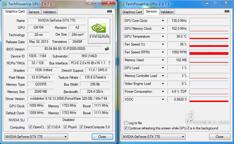Click GPU-Z app icon in left title bar
Viewport: 234px width, 144px height.
coord(5,4)
